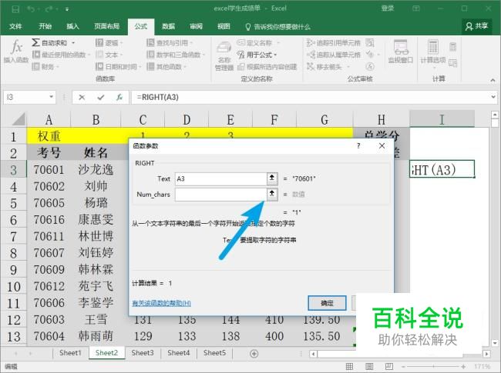The height and width of the screenshot is (373, 501).
Task: Customize Quick Access Toolbar dropdown
Action: click(x=67, y=9)
